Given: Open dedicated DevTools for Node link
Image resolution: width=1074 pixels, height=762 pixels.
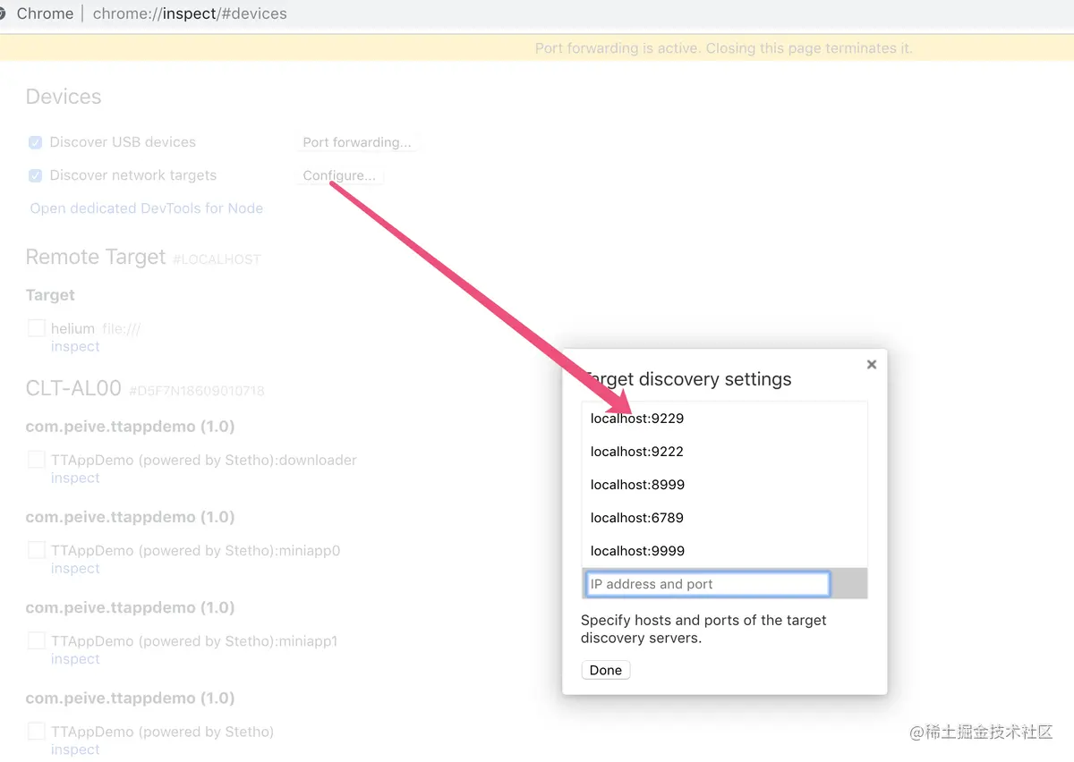Looking at the screenshot, I should pos(147,208).
